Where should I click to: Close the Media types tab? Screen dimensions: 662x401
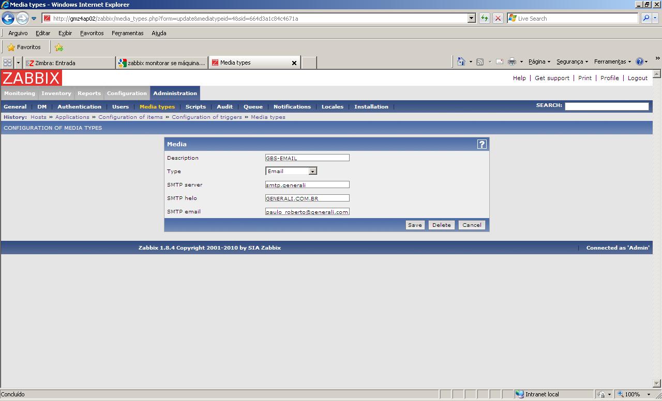coord(294,63)
